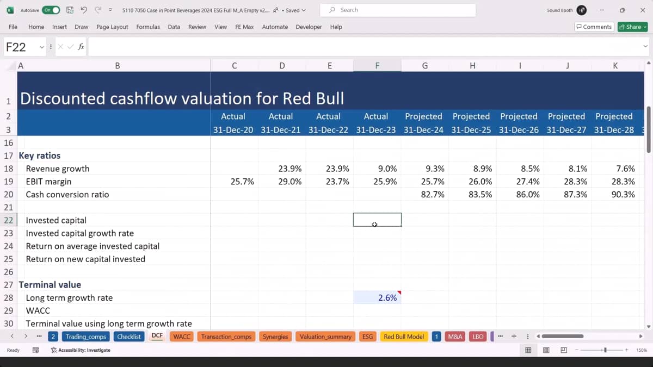Click the previous sheet navigation arrow
Screen dimensions: 653x367
[13, 337]
